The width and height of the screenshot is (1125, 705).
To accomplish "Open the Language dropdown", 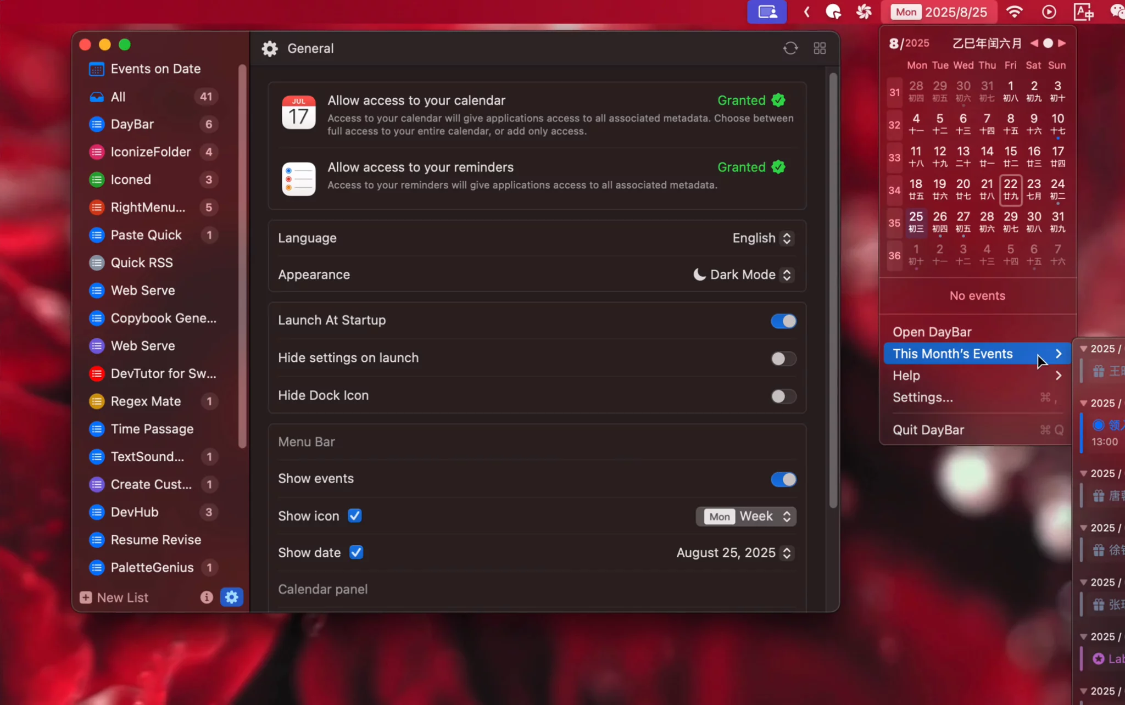I will [x=762, y=238].
